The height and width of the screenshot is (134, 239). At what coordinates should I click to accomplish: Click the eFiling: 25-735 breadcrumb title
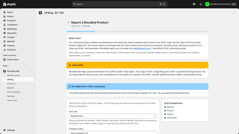tap(54, 13)
